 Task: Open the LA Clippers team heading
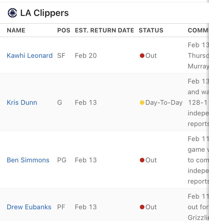click(x=44, y=13)
